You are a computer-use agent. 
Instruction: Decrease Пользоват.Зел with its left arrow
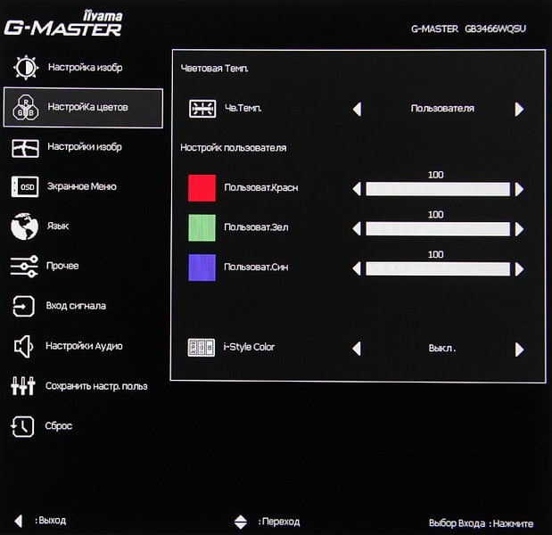tap(357, 229)
